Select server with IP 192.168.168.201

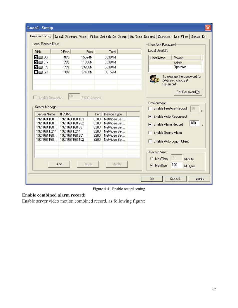[x=87, y=136]
